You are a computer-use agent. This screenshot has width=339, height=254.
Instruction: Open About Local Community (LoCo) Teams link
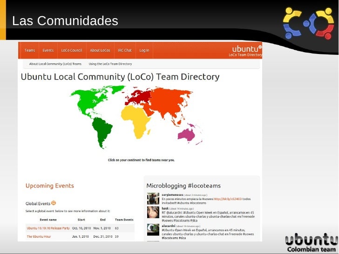click(x=55, y=64)
